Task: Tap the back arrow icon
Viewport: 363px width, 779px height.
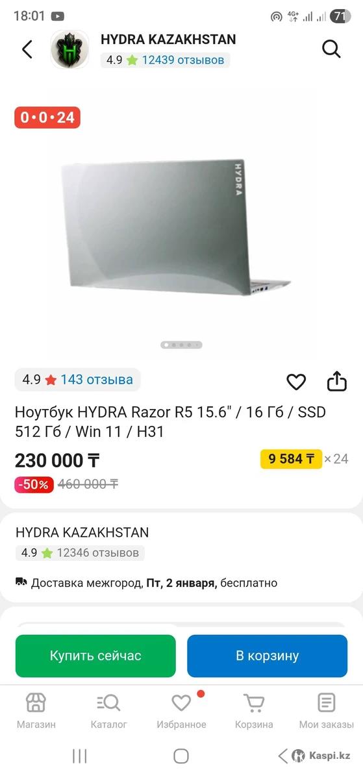Action: click(x=27, y=49)
